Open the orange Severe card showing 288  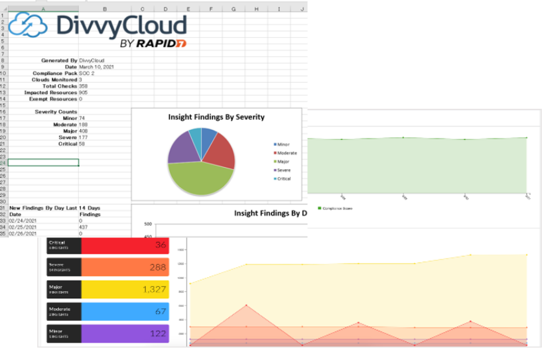(108, 267)
